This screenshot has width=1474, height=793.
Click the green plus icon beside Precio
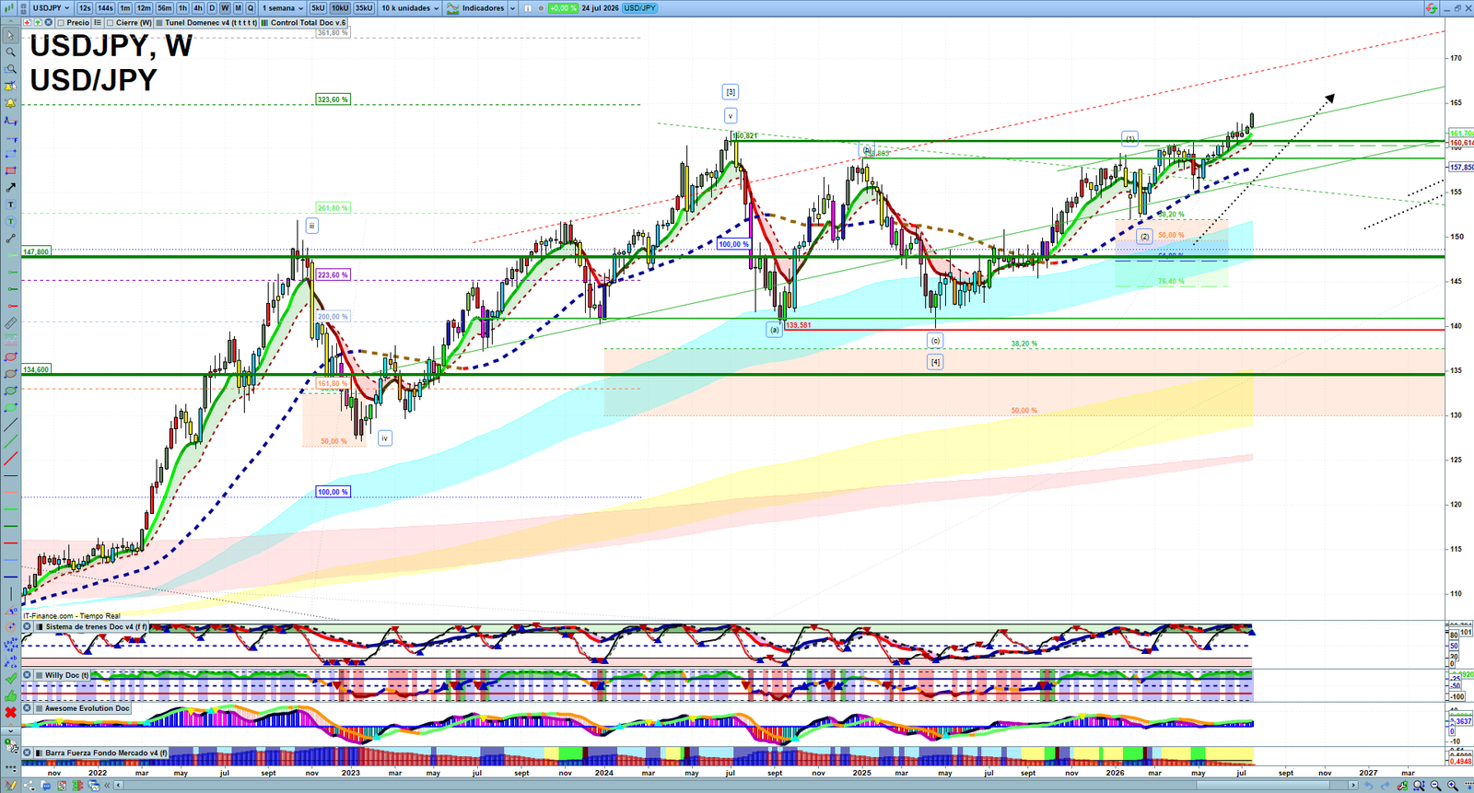(38, 22)
